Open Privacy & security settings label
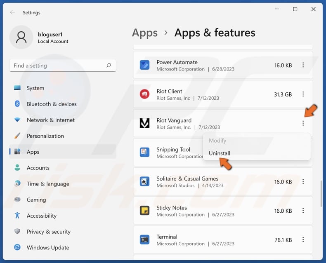326x263 pixels. 49,232
